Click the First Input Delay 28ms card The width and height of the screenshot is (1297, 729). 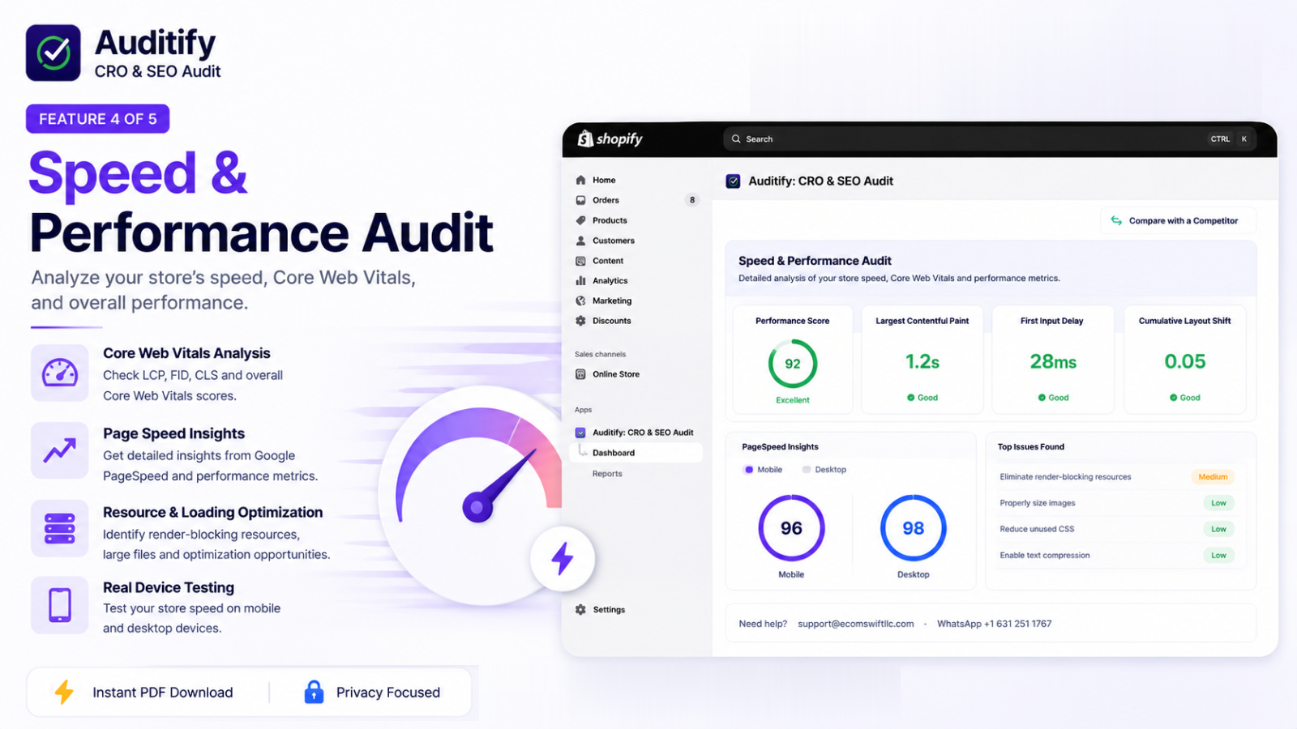click(x=1053, y=359)
